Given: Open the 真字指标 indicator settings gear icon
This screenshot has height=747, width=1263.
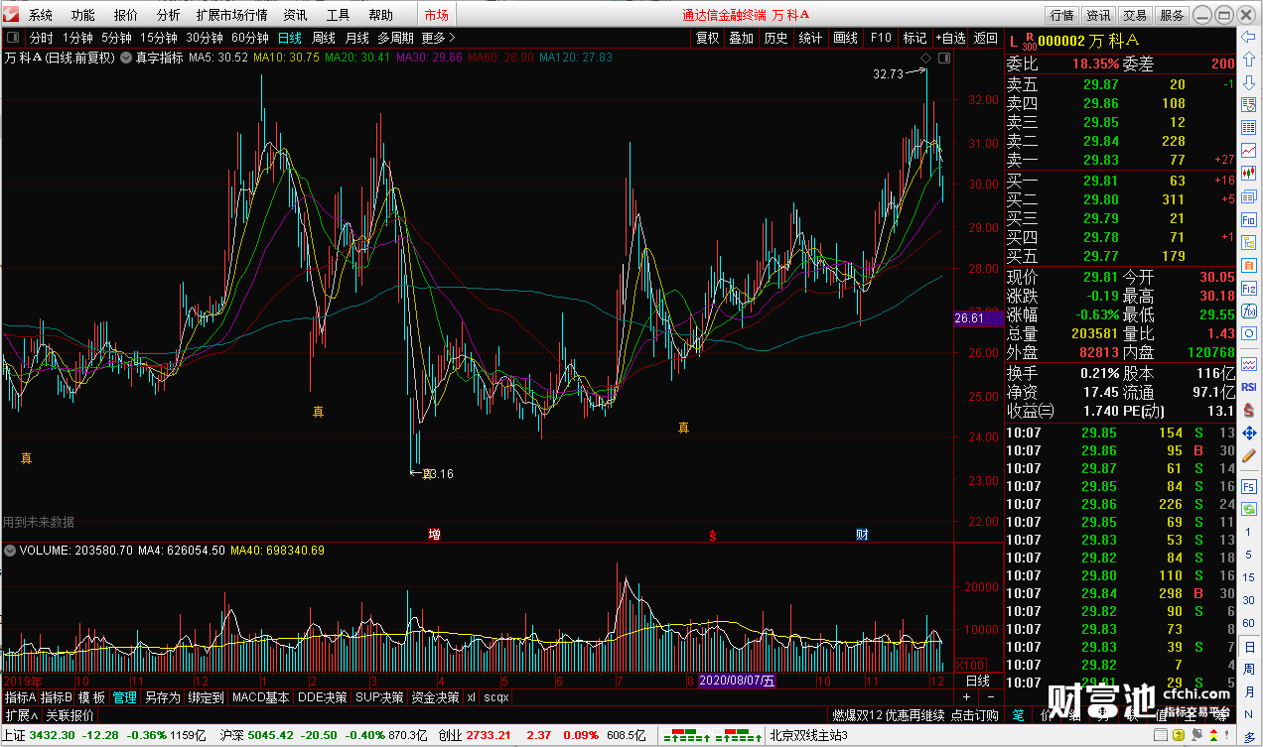Looking at the screenshot, I should 127,58.
